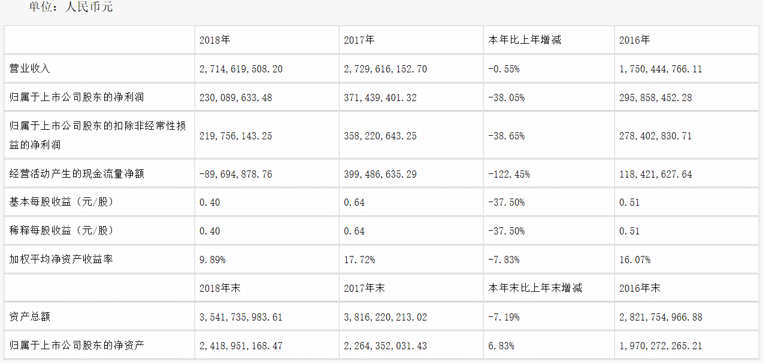Image resolution: width=763 pixels, height=363 pixels.
Task: Click 经营活动产生的现金流量净额 row label
Action: tap(77, 174)
